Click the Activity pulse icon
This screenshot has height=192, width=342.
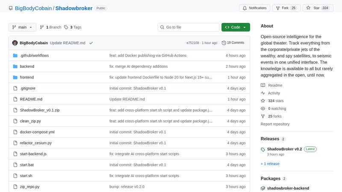point(263,93)
